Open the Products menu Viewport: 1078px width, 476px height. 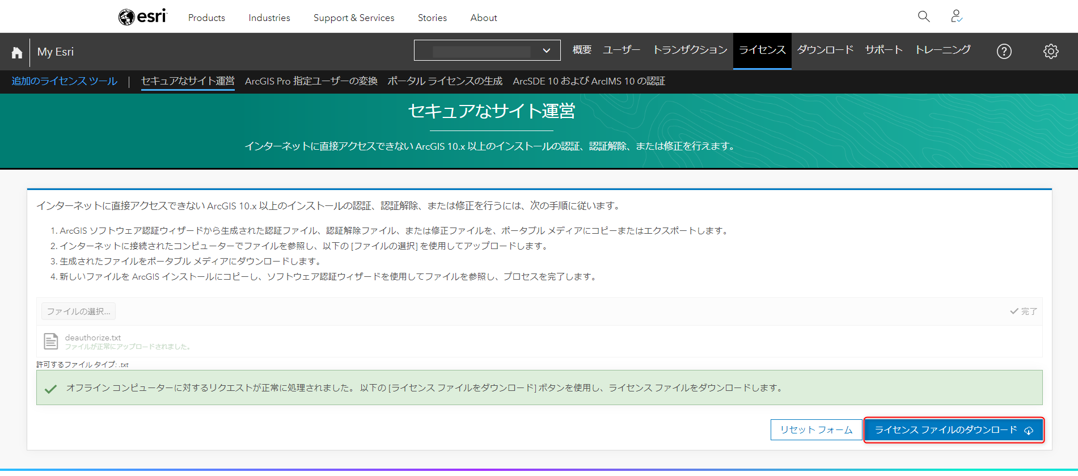206,18
